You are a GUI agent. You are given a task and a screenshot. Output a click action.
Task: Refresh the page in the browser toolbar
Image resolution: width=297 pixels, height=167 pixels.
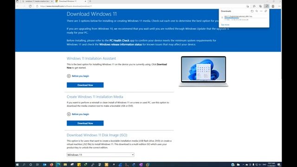coord(30,6)
